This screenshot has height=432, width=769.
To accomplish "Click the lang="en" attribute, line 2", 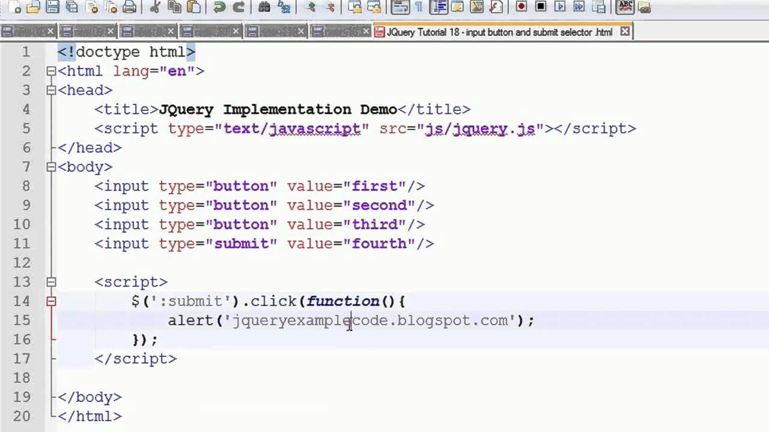I will (x=154, y=71).
